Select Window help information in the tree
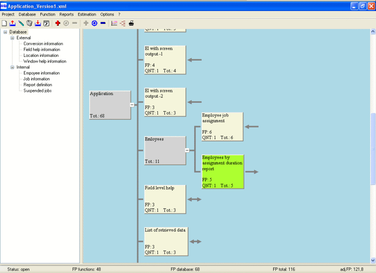376x273 pixels. tap(45, 61)
